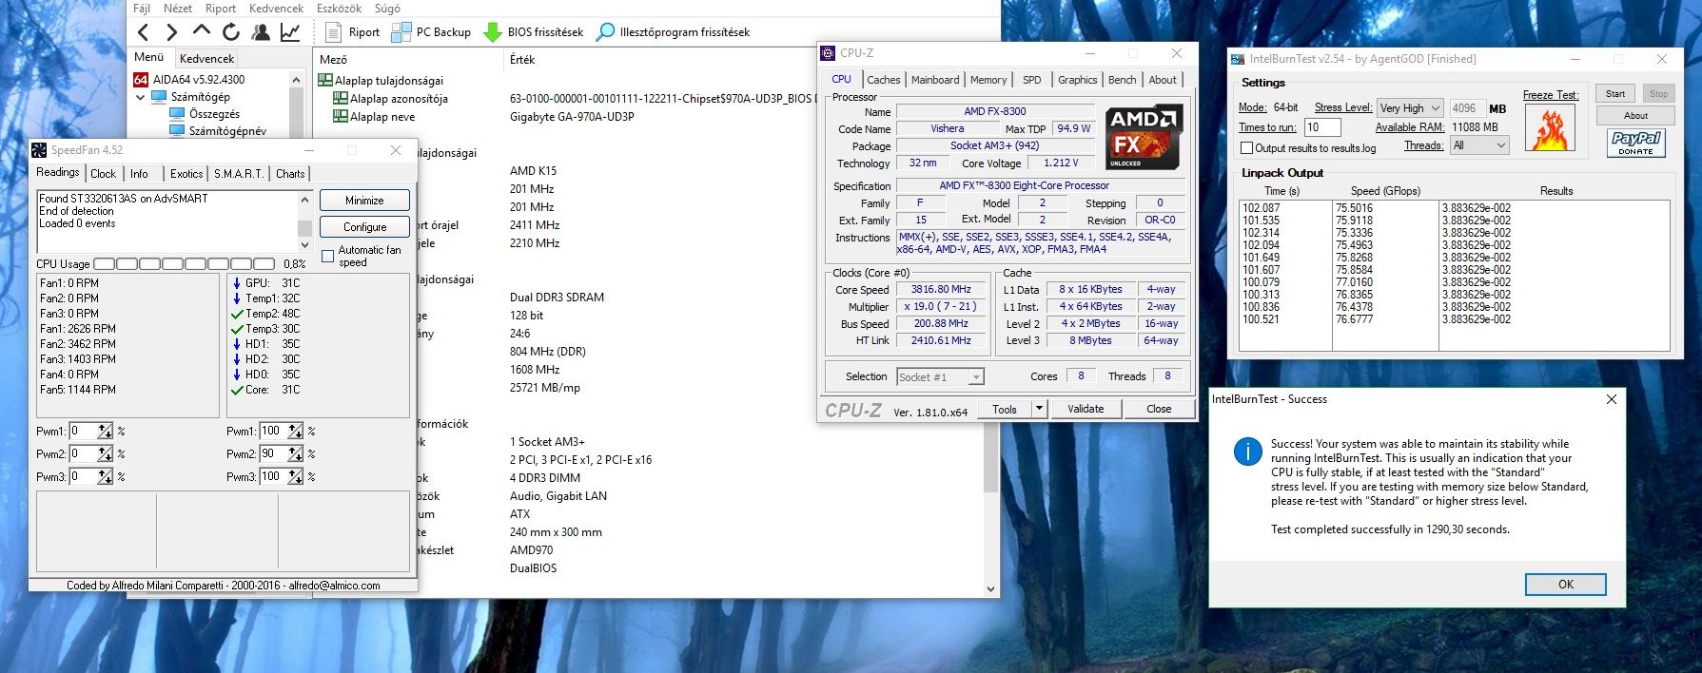Click AIDA64 content vertical scrollbar down arrow

click(x=991, y=588)
